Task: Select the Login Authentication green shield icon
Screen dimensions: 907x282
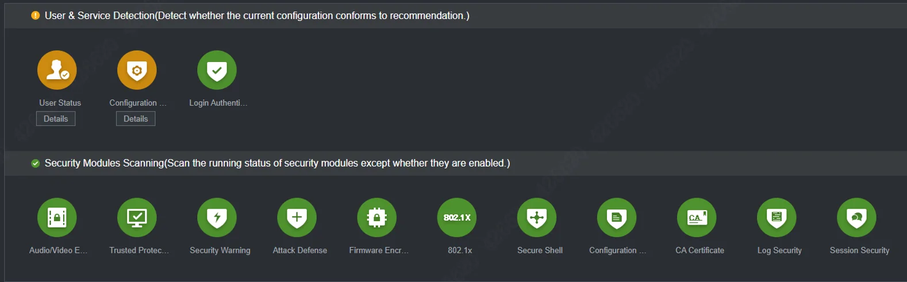Action: [x=217, y=70]
